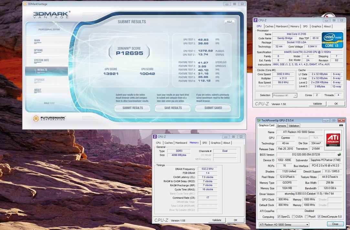The width and height of the screenshot is (350, 230).
Task: Click the Z icon in the CPU-Z Memory window title bar
Action: pyautogui.click(x=155, y=137)
